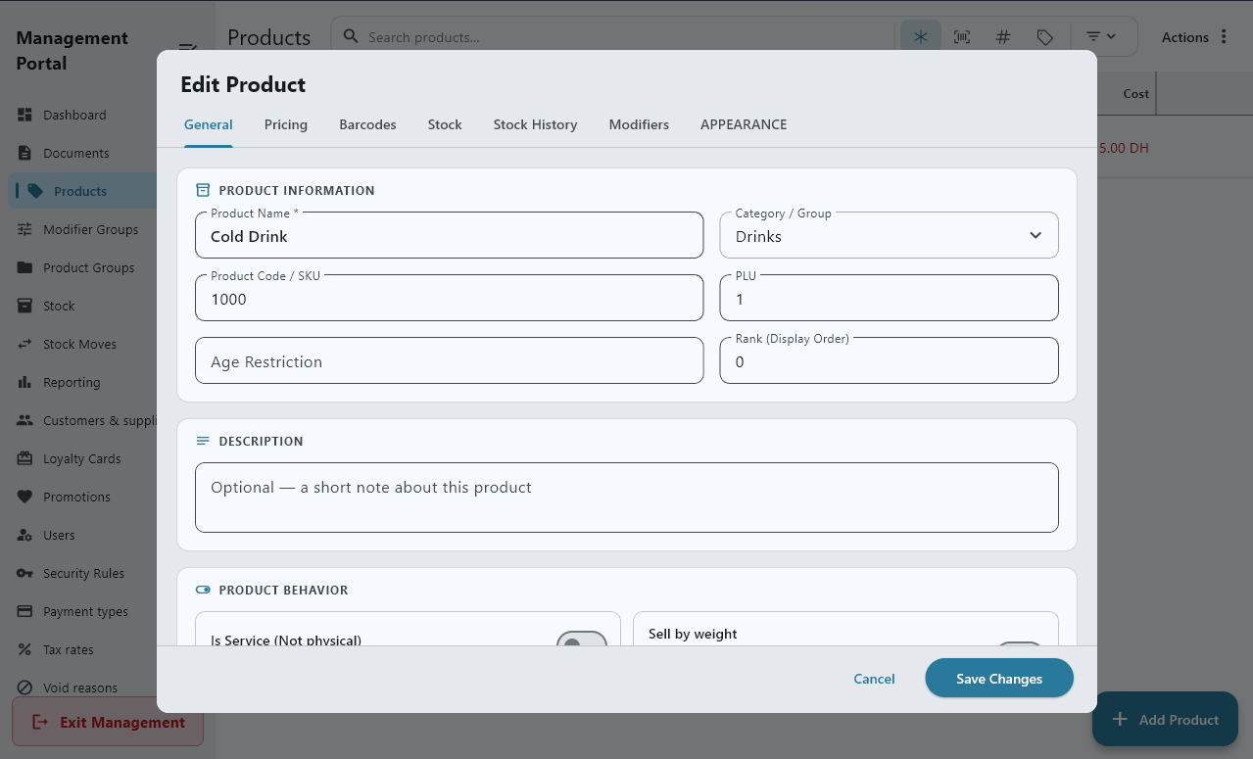Click the Customers & suppliers people icon

click(x=24, y=420)
